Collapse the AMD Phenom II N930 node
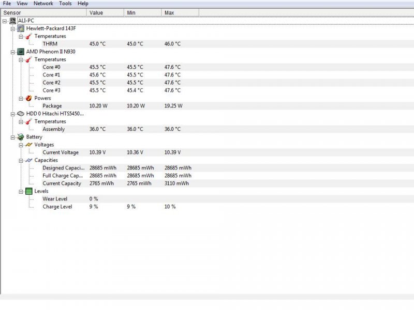The image size is (414, 310). pyautogui.click(x=12, y=52)
